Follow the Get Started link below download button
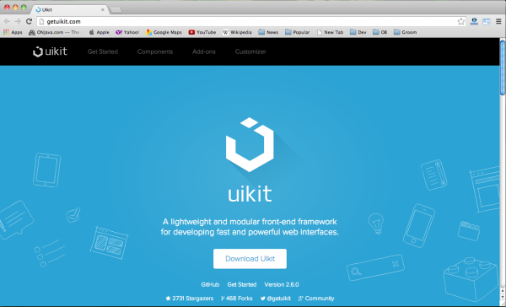 click(242, 284)
